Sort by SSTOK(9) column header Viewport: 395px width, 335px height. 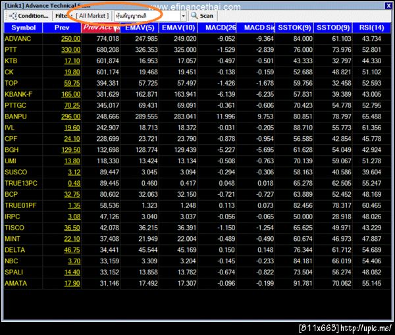click(294, 28)
